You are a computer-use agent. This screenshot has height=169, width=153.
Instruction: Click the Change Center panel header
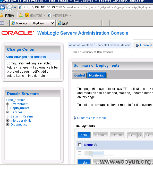click(32, 49)
